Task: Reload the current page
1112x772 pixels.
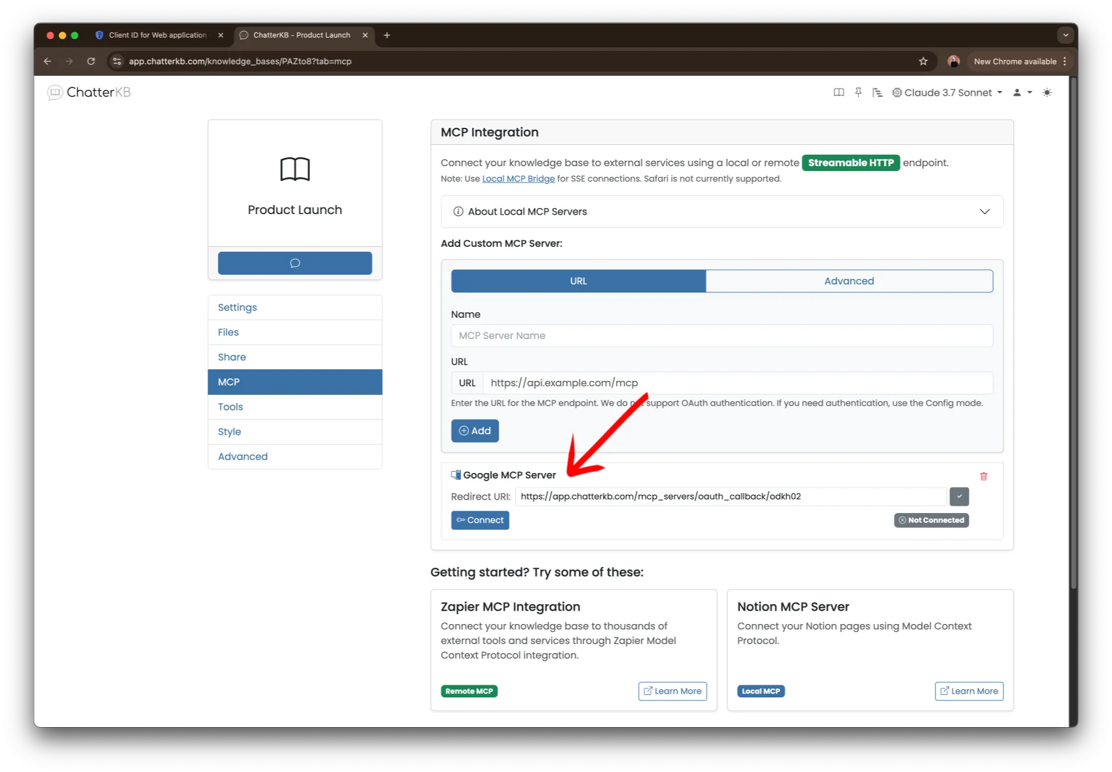Action: pos(91,61)
